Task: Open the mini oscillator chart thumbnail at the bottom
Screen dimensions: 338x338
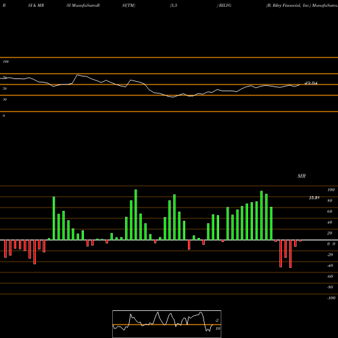Action: [x=167, y=324]
